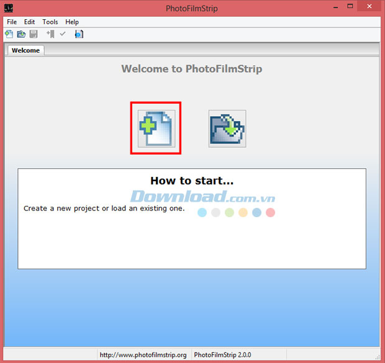Click the open project toolbar icon
Image resolution: width=385 pixels, height=363 pixels.
pyautogui.click(x=21, y=34)
